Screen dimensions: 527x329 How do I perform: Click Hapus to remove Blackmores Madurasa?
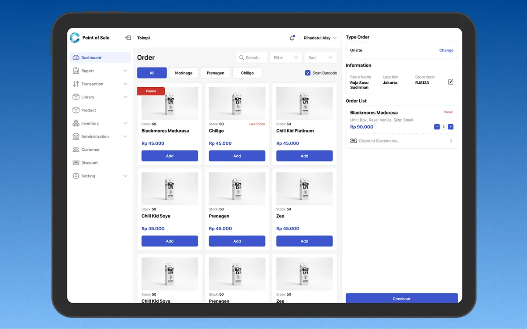click(x=448, y=112)
